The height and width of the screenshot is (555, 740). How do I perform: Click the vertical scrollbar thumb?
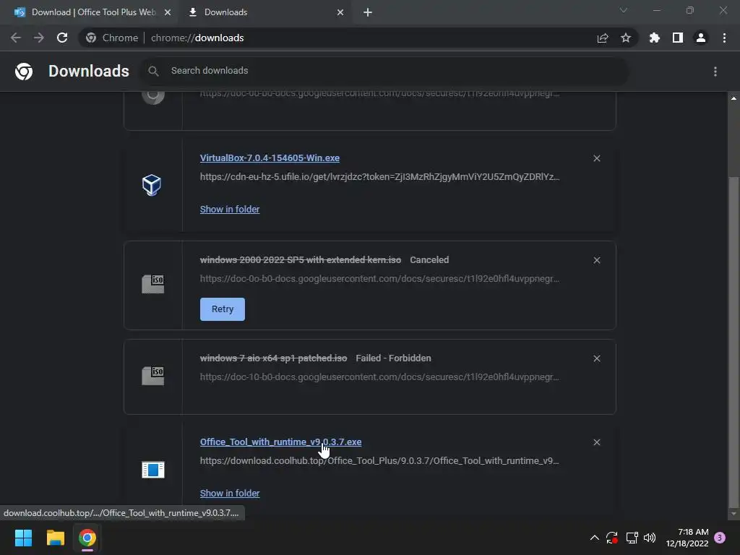733,342
